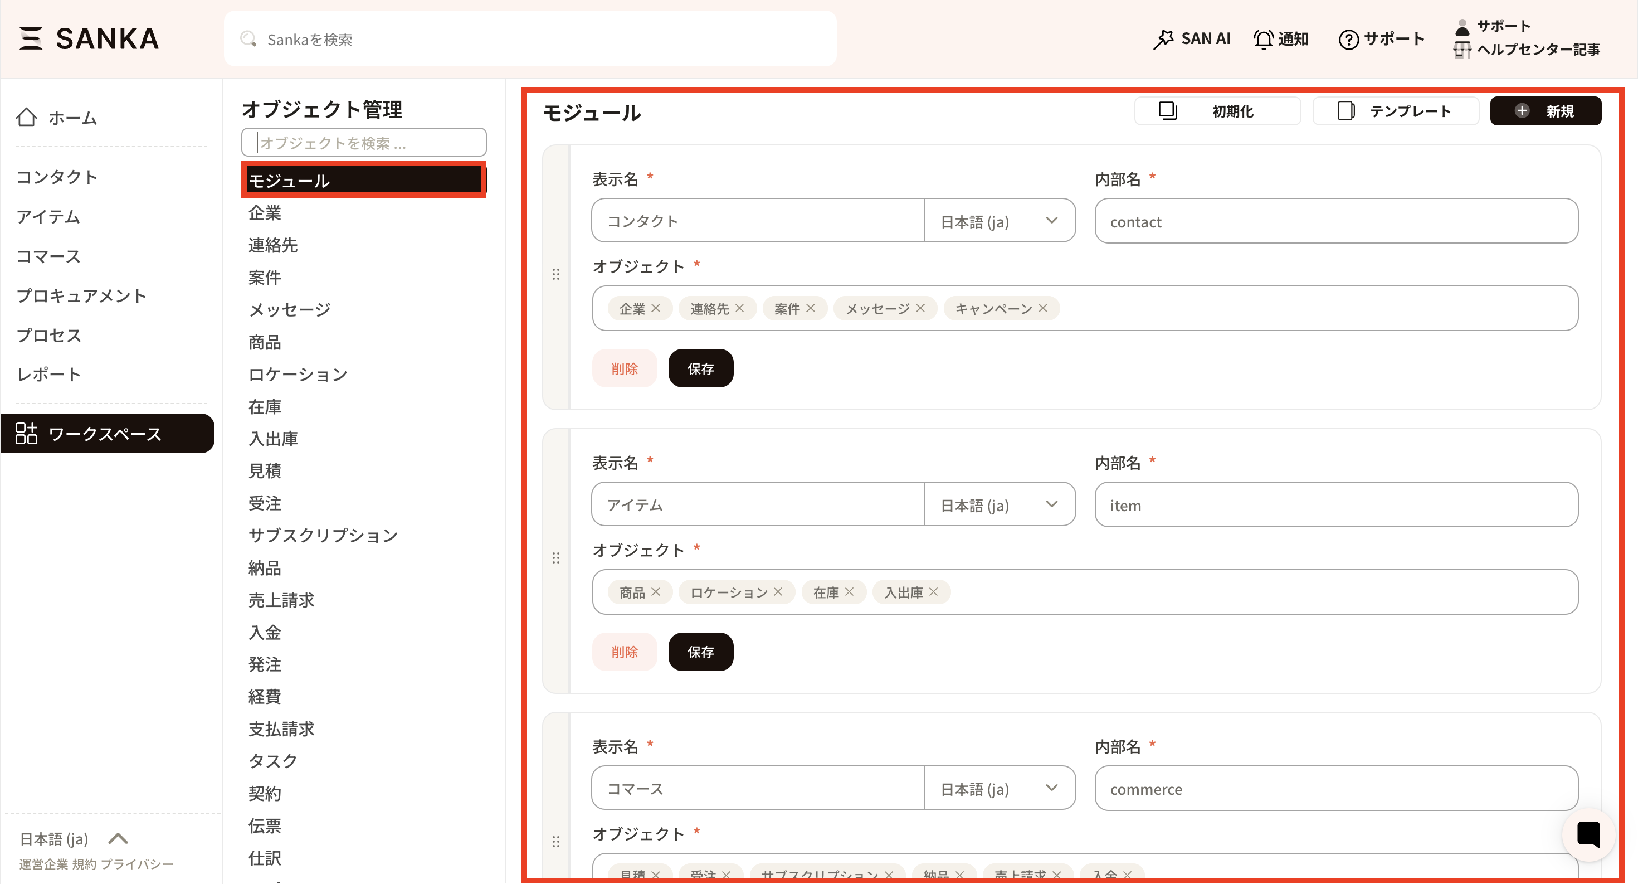Delete the コンタクト module
The image size is (1638, 884).
[625, 368]
